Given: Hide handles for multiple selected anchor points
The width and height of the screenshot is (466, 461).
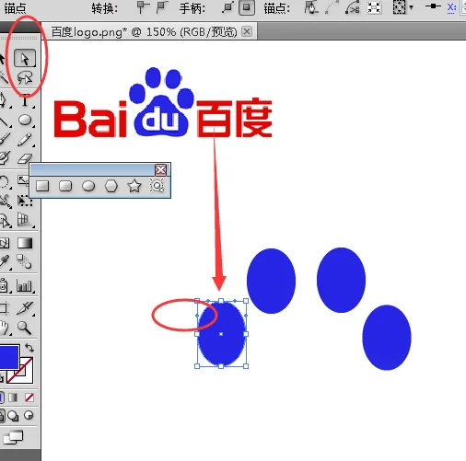Looking at the screenshot, I should click(247, 7).
